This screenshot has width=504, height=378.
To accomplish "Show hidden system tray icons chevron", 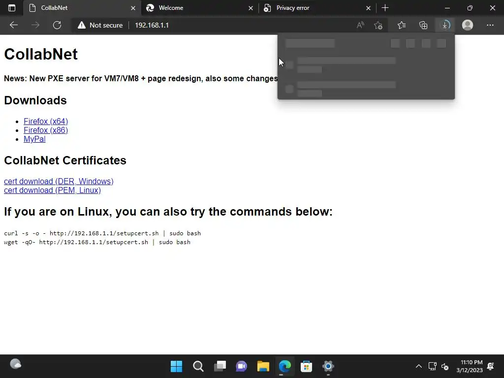I will [x=418, y=366].
